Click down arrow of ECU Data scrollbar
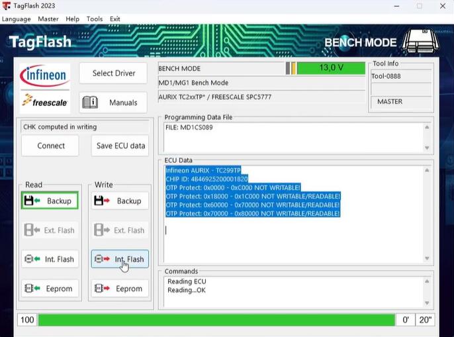454x337 pixels. [x=427, y=258]
